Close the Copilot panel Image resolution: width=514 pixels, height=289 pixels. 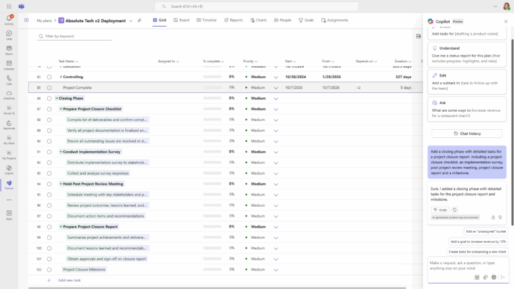[x=506, y=21]
